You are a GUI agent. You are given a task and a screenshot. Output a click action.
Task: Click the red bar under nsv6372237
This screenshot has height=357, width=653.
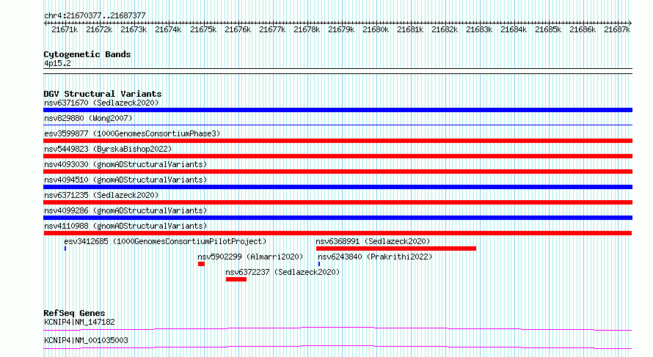coord(236,279)
